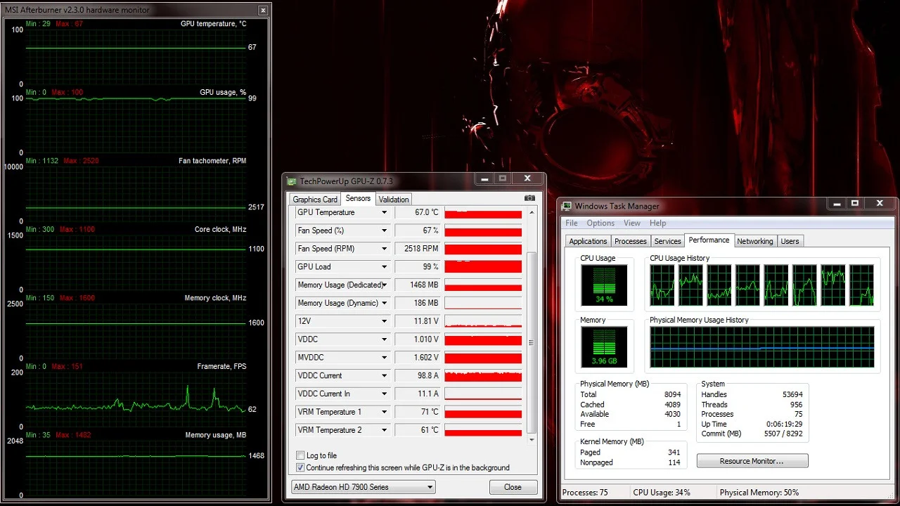Image resolution: width=900 pixels, height=506 pixels.
Task: Click the GPU-Z title bar application icon
Action: click(x=292, y=181)
